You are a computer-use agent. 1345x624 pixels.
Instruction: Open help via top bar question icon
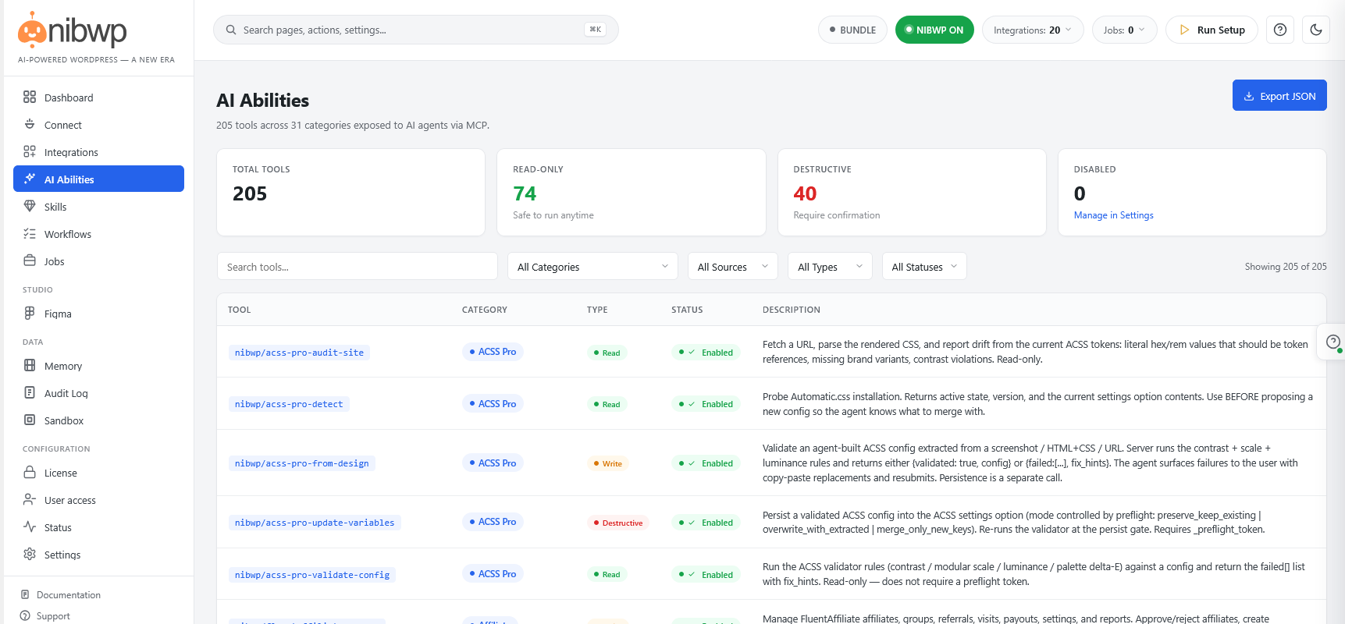(x=1280, y=30)
